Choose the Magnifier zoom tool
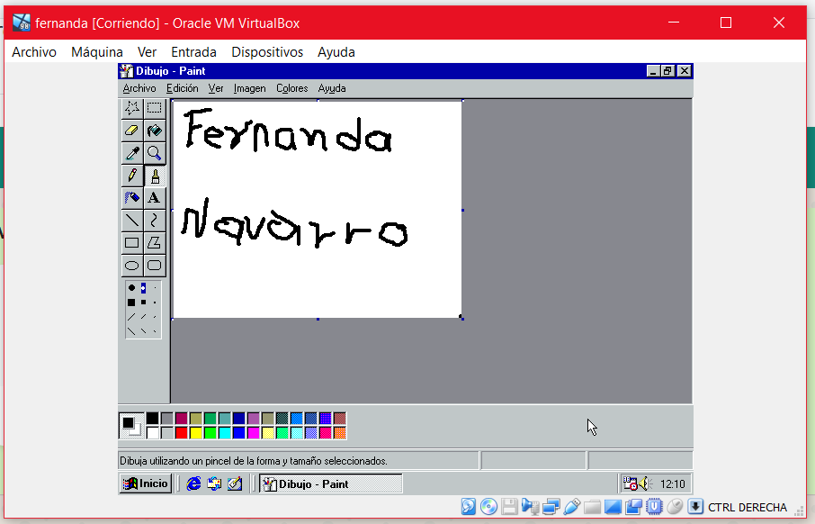This screenshot has height=524, width=815. point(155,153)
